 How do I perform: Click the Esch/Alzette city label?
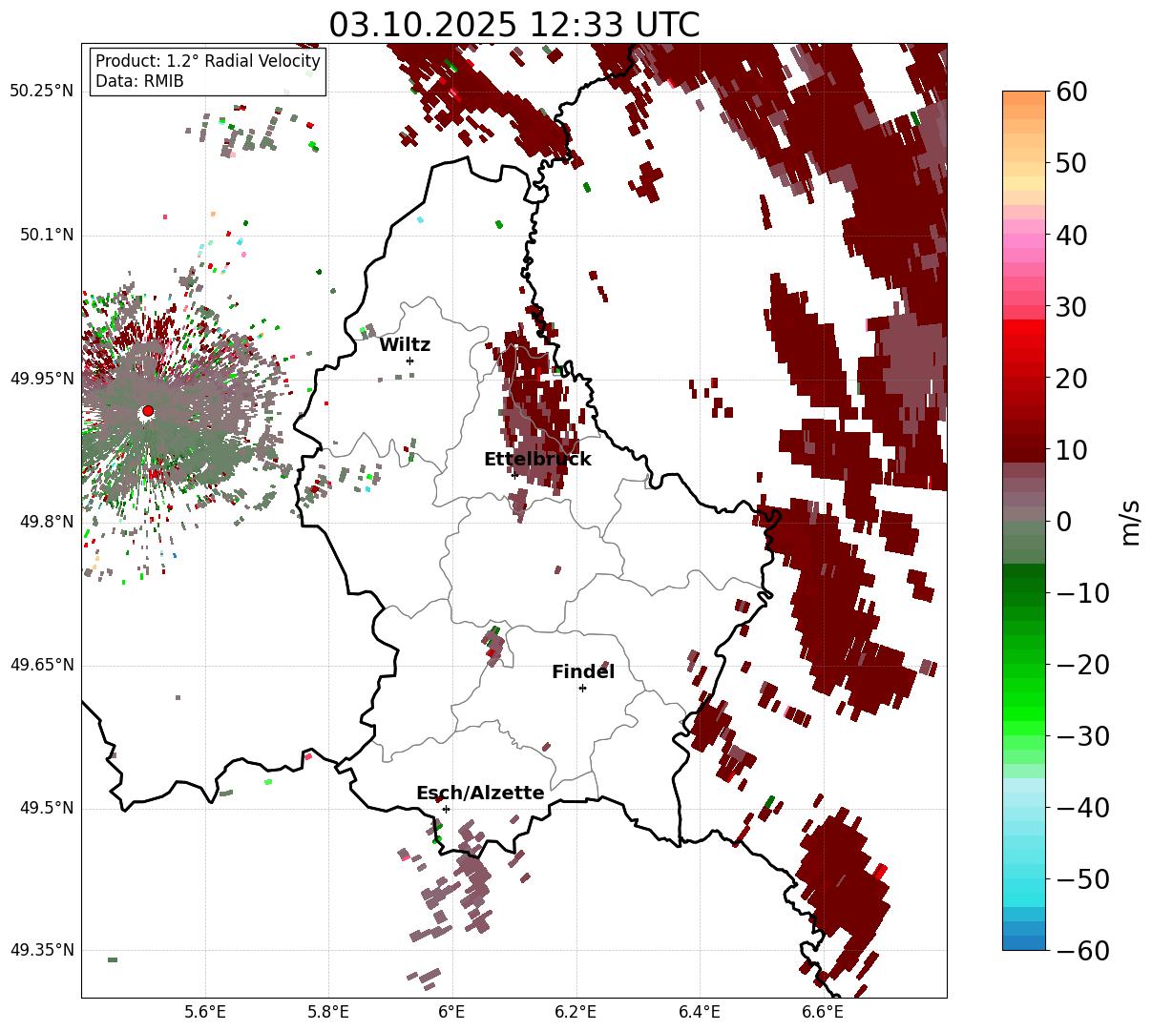(480, 794)
